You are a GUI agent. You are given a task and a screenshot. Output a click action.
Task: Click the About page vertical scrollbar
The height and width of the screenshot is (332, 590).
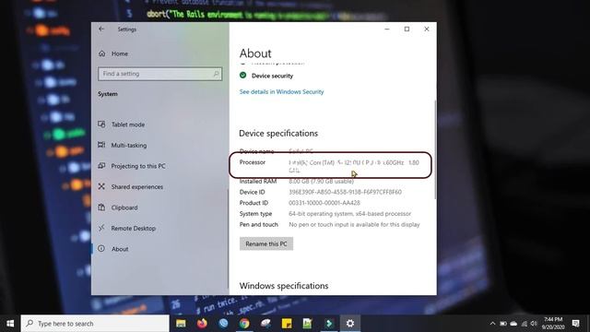pos(435,149)
